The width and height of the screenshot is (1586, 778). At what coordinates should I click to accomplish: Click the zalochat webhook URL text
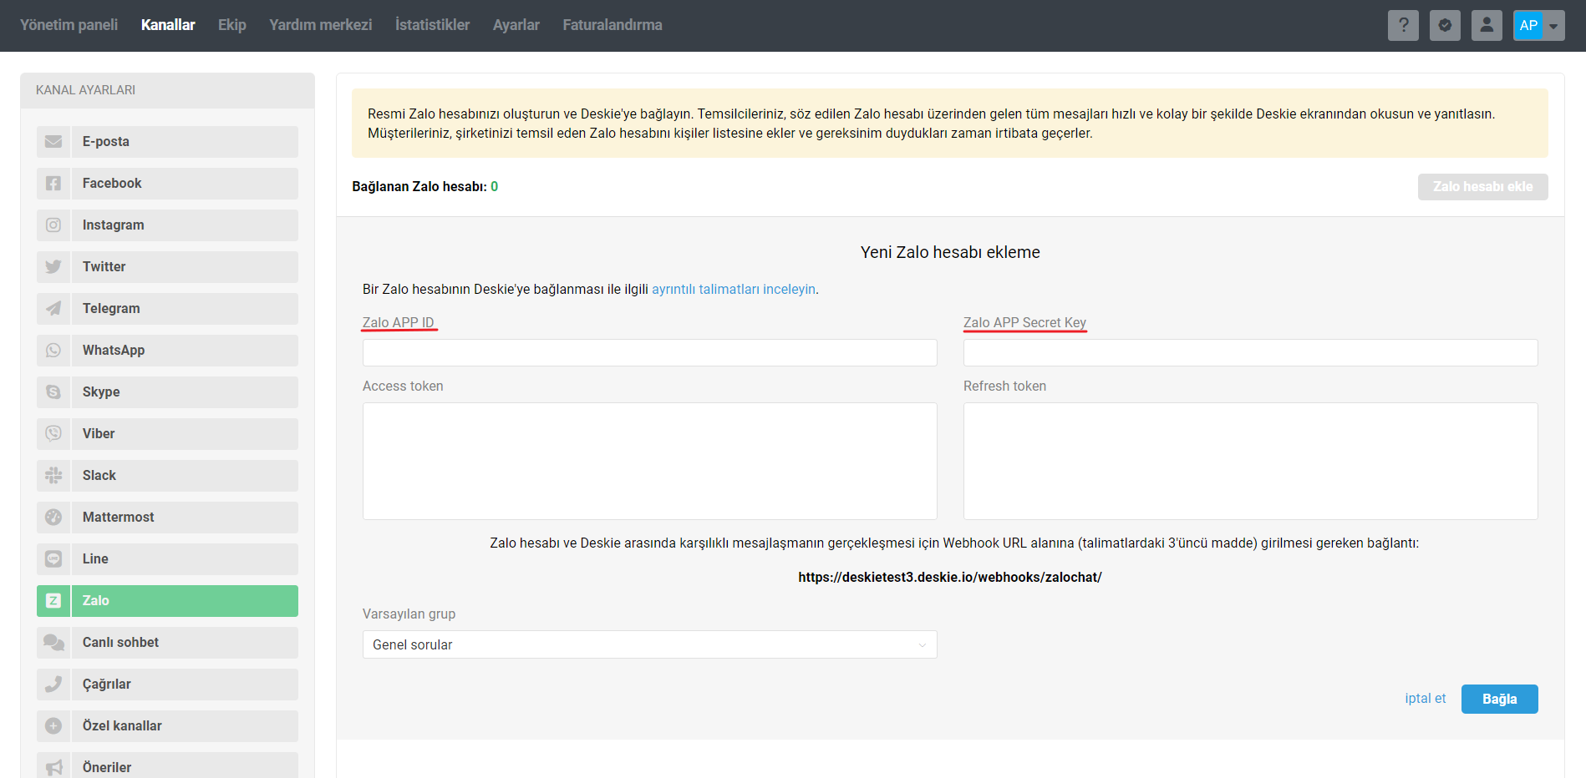[x=950, y=578]
